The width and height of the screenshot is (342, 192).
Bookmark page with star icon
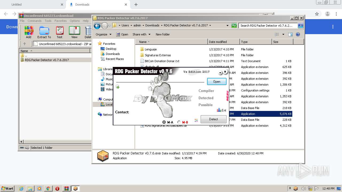click(x=317, y=14)
